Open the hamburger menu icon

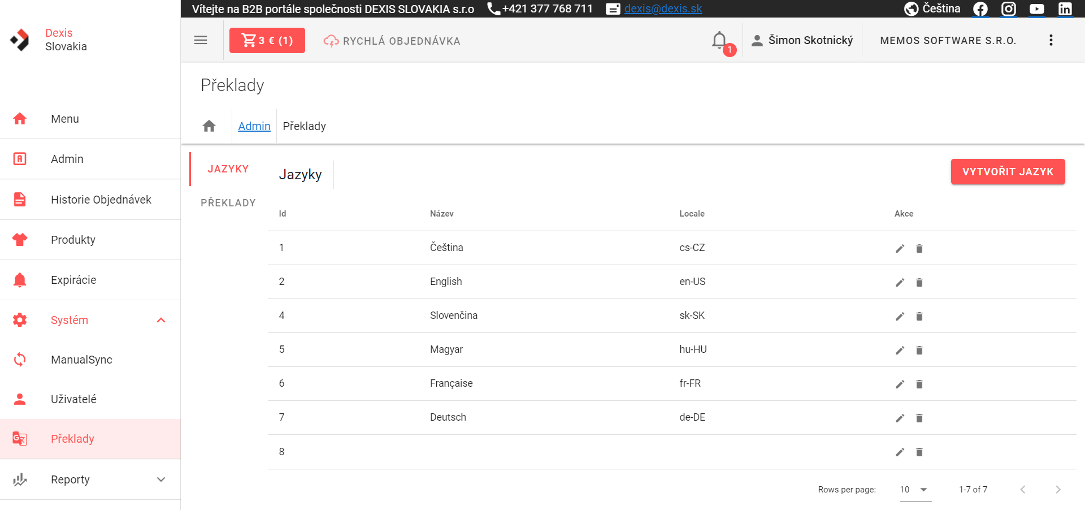pos(201,40)
